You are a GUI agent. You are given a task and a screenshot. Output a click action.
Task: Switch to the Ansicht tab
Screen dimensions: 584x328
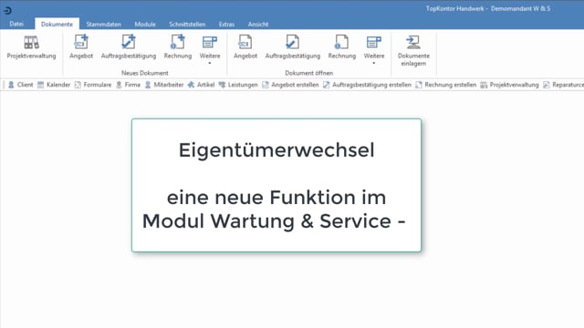(258, 25)
